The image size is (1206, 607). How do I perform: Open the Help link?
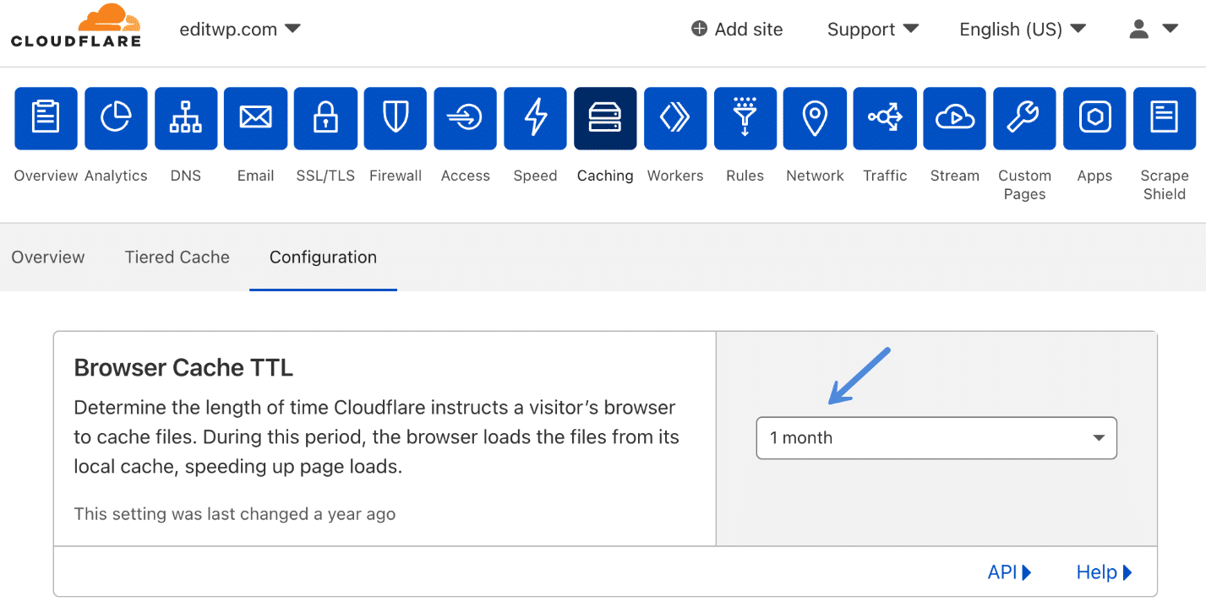1104,572
